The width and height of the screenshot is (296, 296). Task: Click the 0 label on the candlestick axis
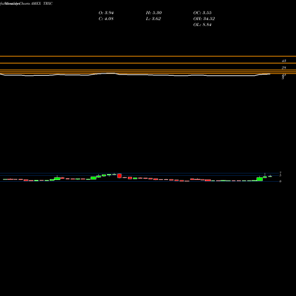[x=280, y=181]
